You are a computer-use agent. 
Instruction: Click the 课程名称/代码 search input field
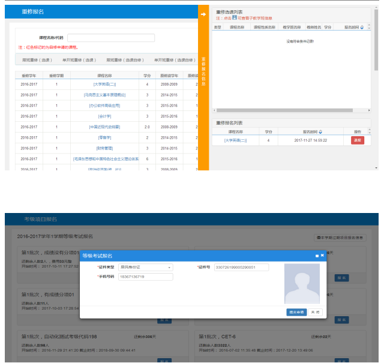pyautogui.click(x=111, y=38)
